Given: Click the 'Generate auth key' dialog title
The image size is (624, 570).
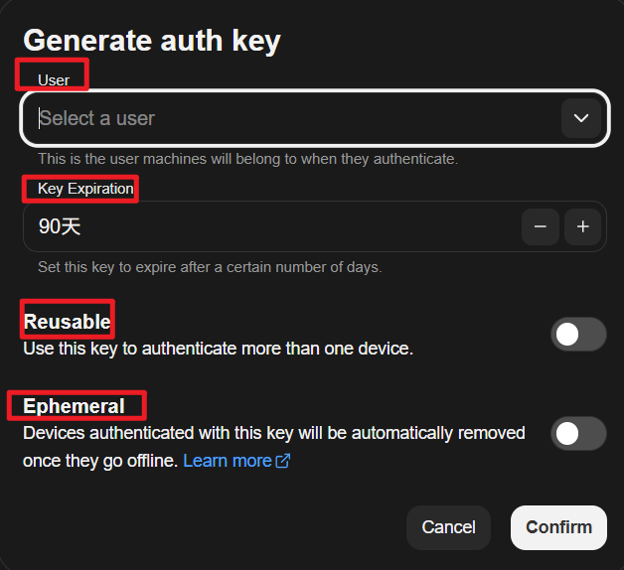Looking at the screenshot, I should tap(152, 41).
